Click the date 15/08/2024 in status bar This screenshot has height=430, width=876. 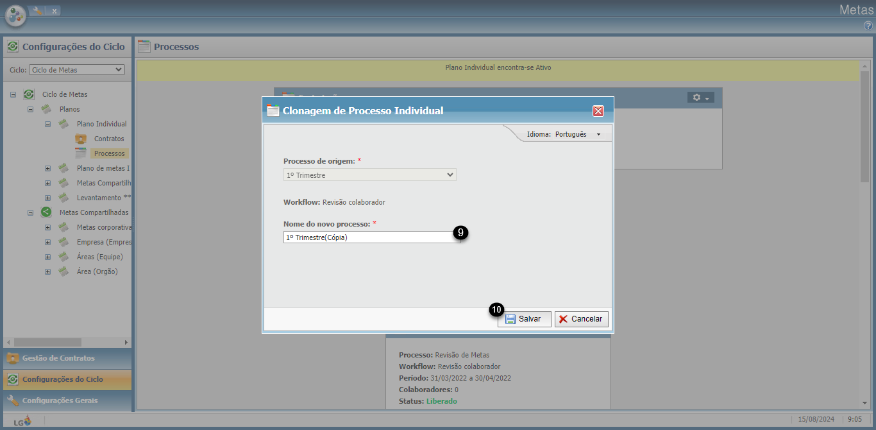pos(816,419)
